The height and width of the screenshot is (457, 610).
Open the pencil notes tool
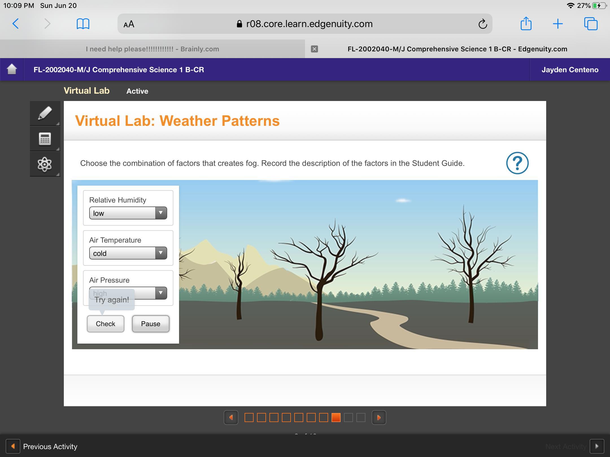coord(45,113)
